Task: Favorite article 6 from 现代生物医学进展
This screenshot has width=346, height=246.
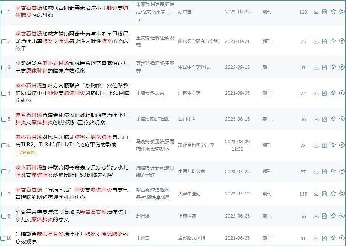Action: click(333, 145)
